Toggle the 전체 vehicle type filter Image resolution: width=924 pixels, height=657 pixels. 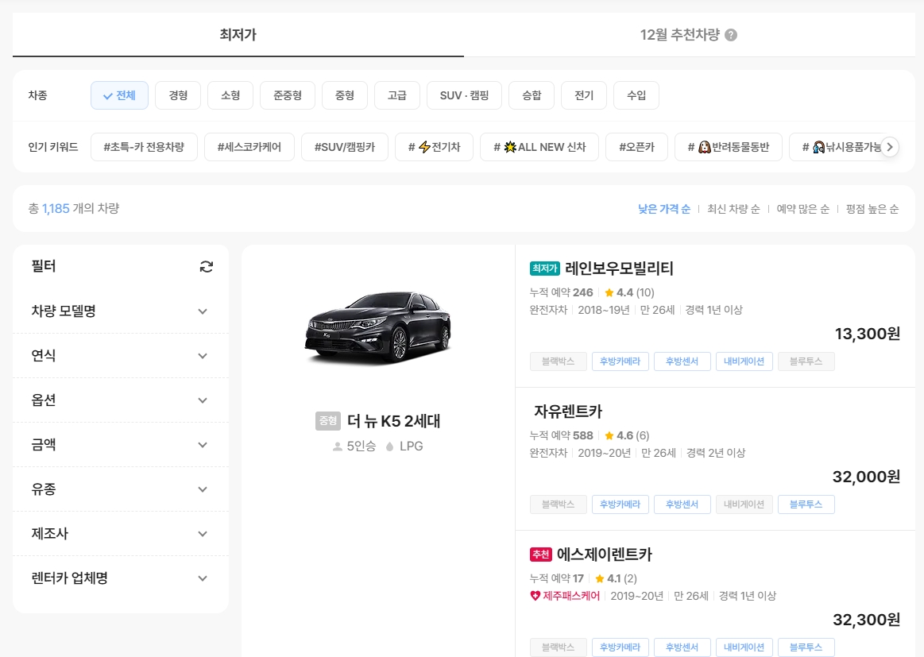point(119,95)
